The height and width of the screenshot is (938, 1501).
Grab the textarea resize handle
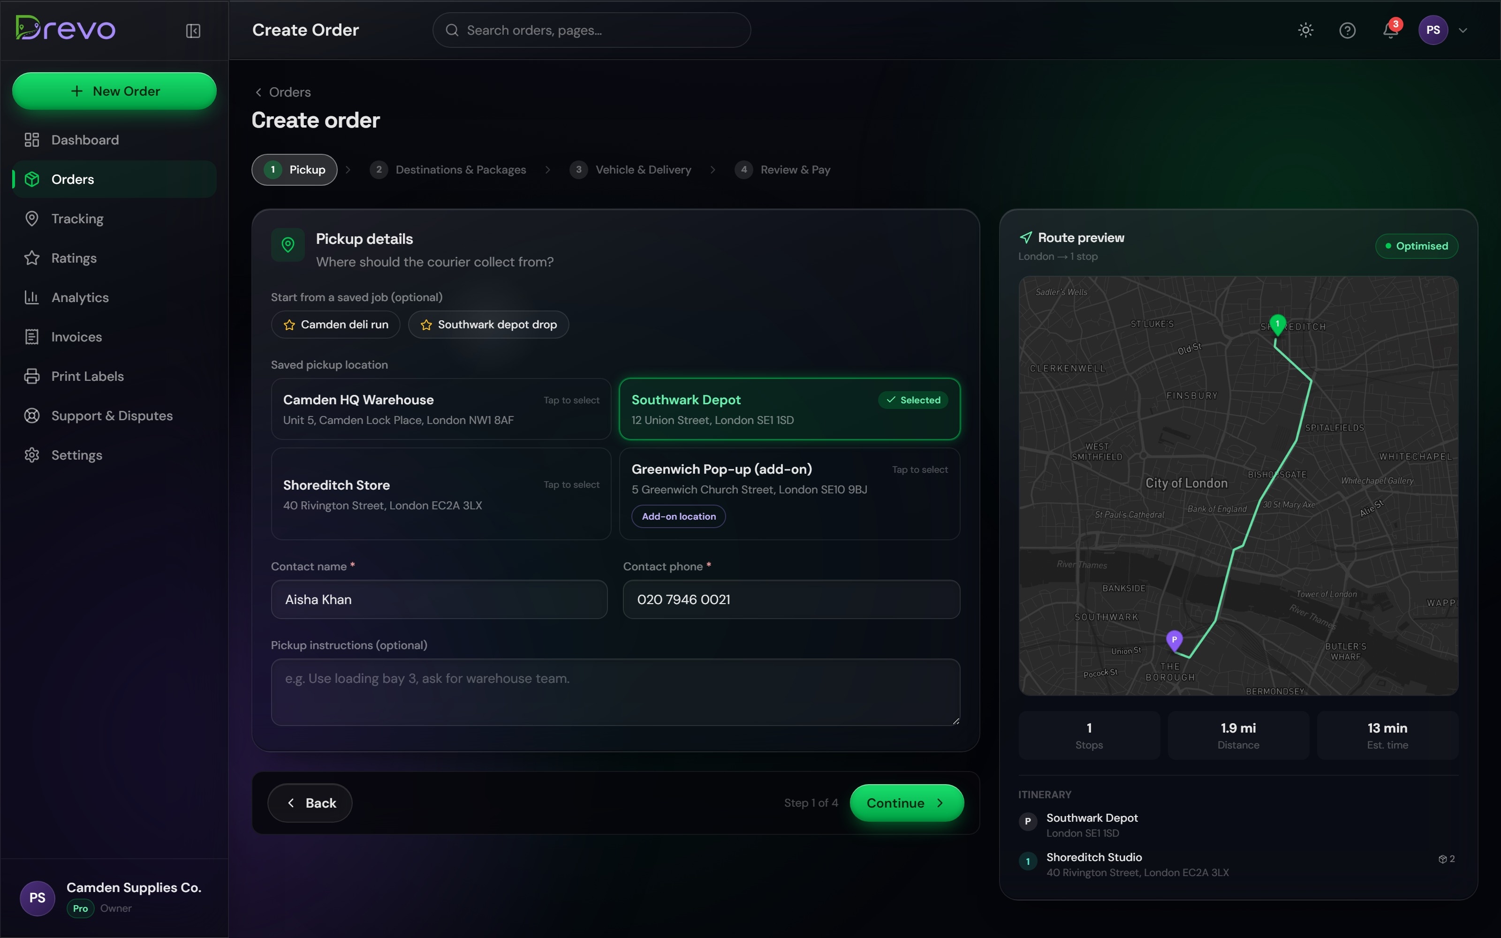click(956, 721)
